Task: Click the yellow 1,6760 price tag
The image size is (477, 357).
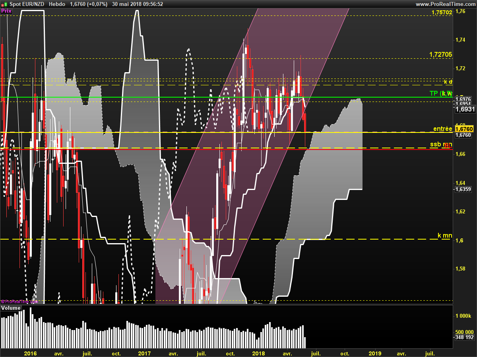Action: (x=464, y=129)
